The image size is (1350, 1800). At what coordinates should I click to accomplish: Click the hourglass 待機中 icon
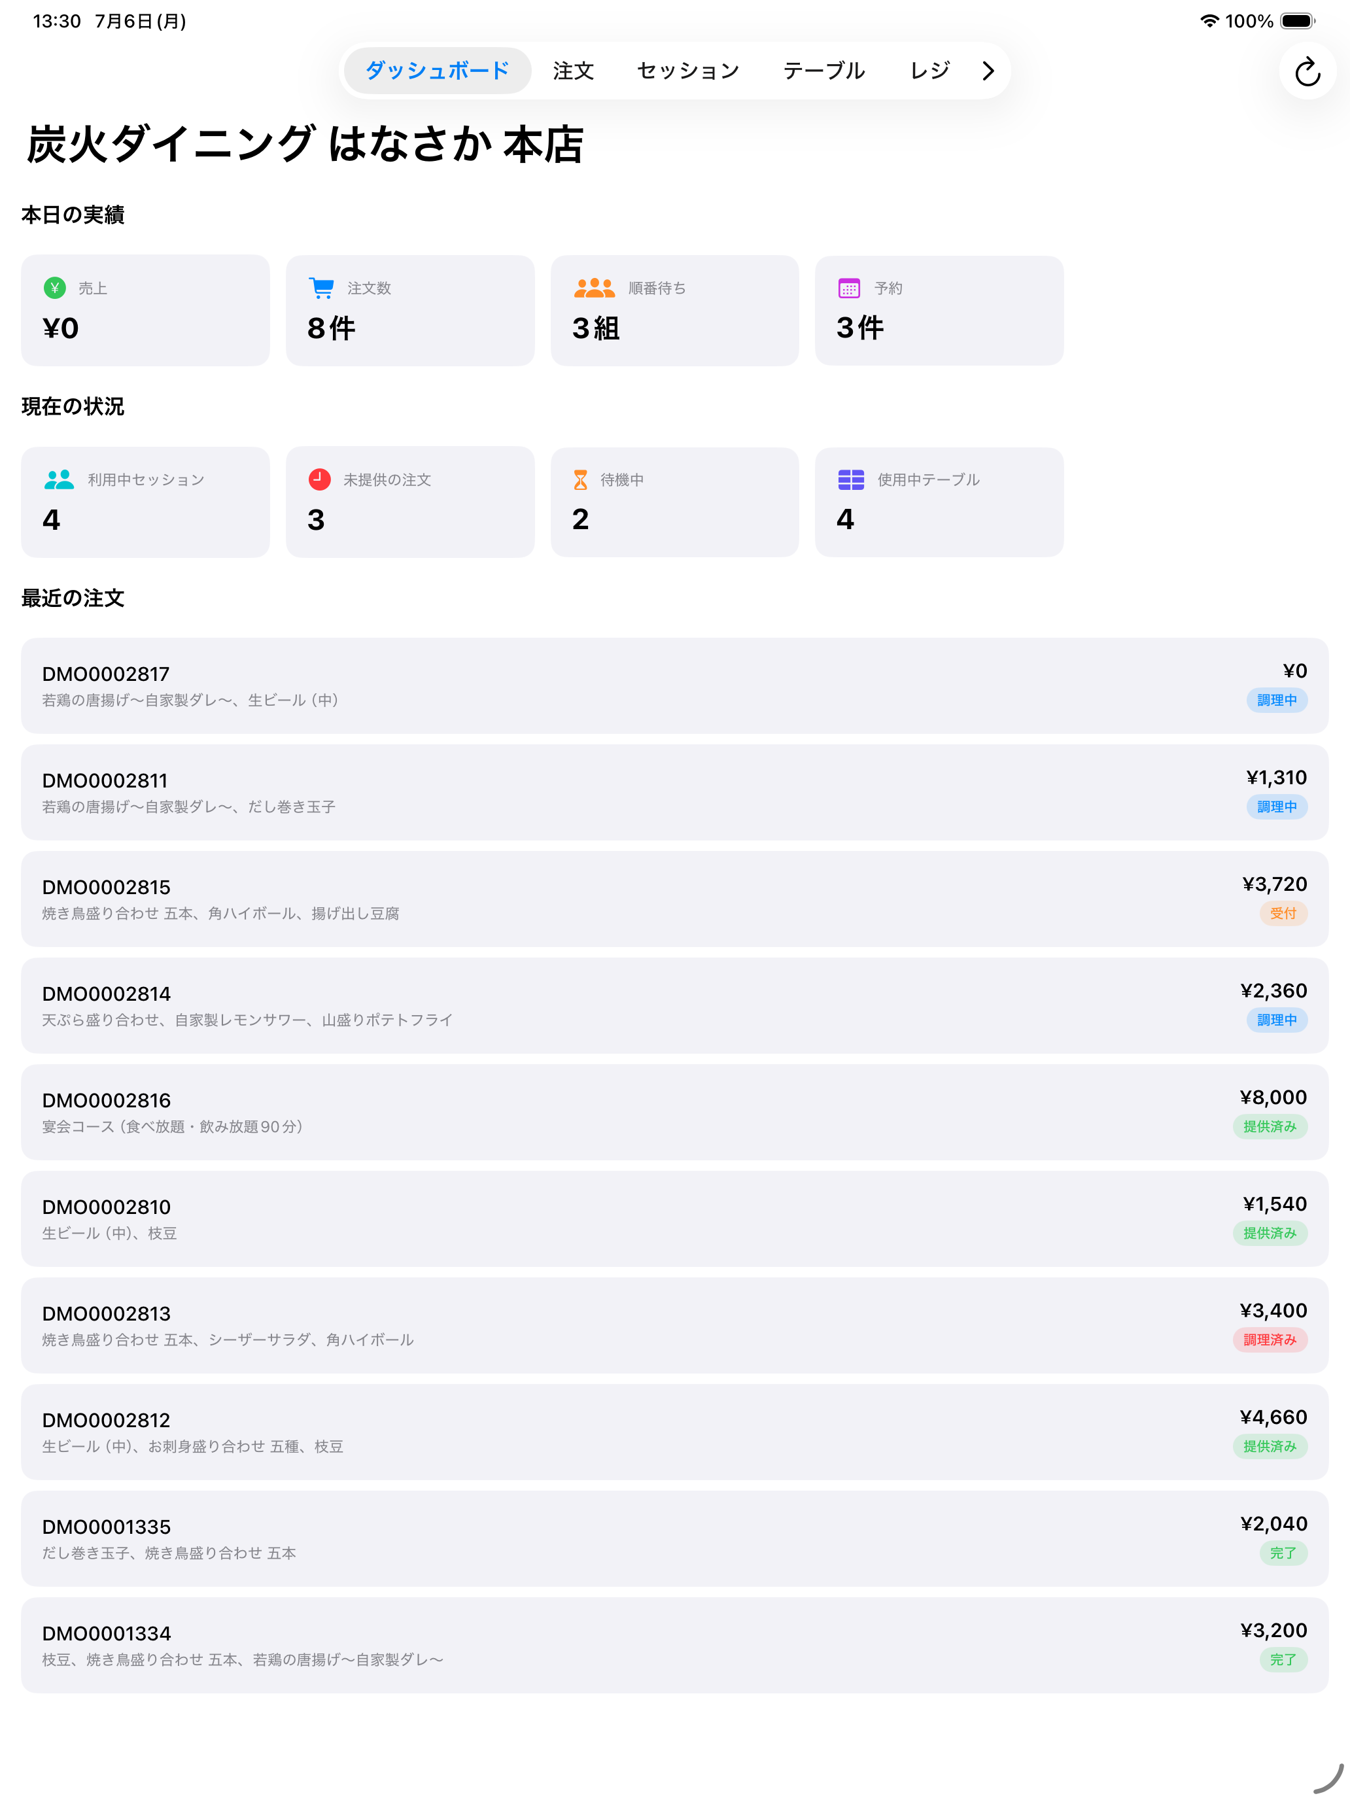coord(580,479)
